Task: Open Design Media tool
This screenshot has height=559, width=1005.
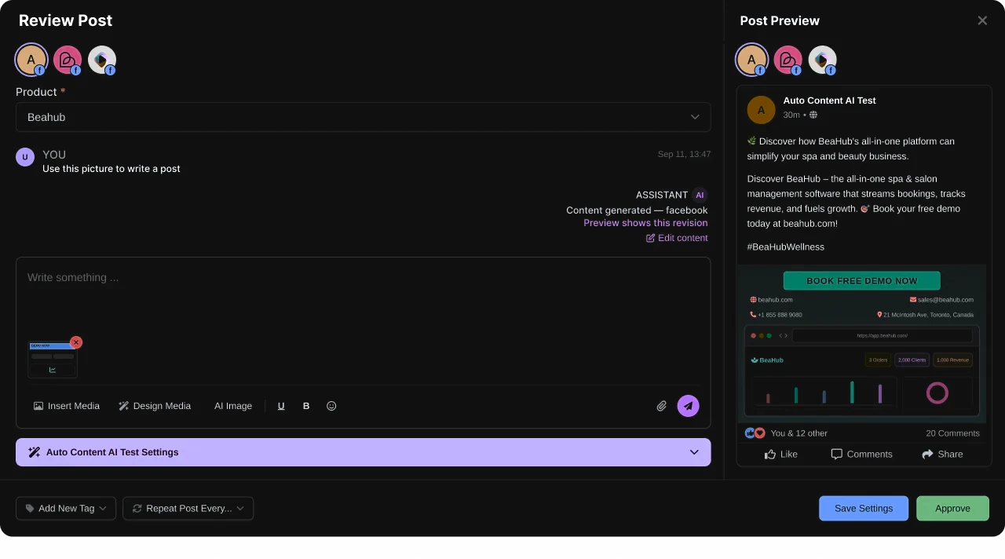Action: pos(155,406)
